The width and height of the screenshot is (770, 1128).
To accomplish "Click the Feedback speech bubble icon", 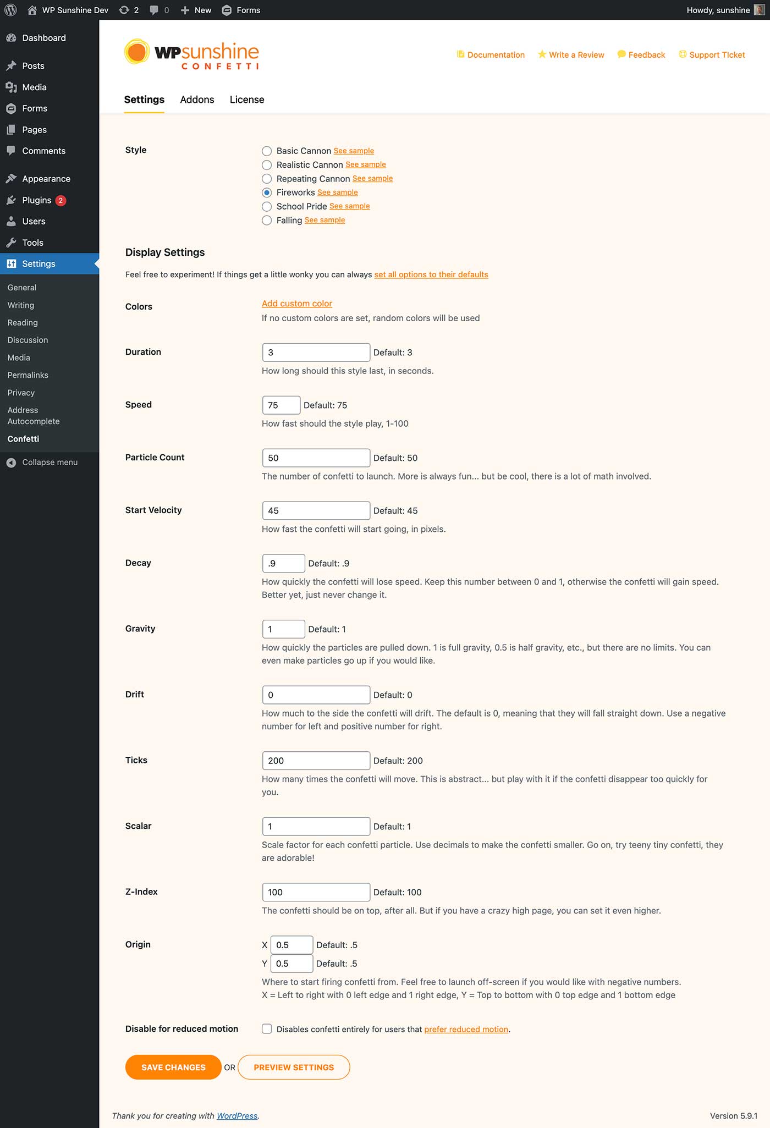I will 621,54.
